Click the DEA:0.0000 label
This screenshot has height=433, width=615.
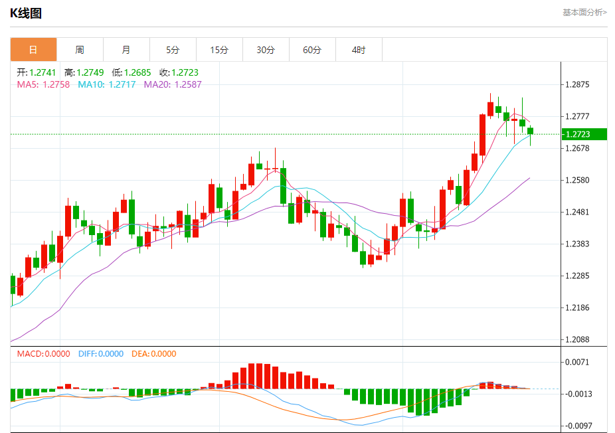pyautogui.click(x=154, y=354)
